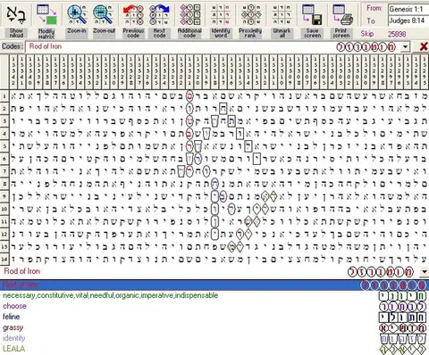Click matrix row header 4
429x355 pixels.
(x=4, y=134)
